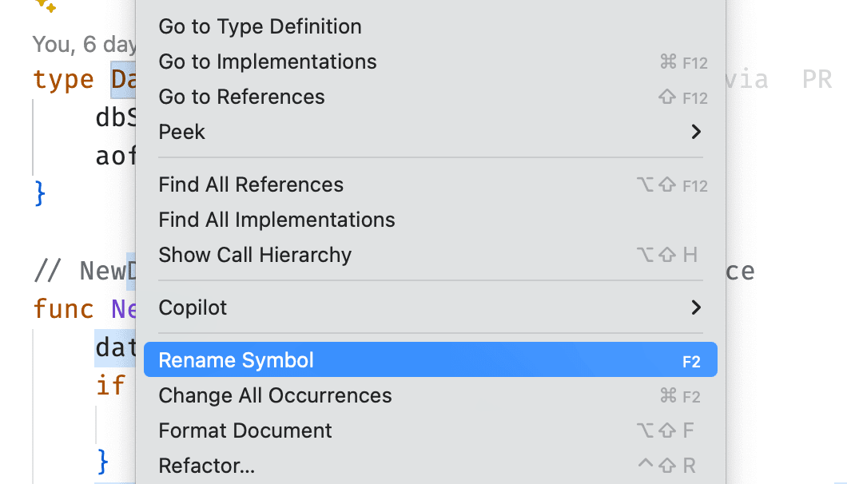Click the closing brace below "aof"
The image size is (847, 484).
click(40, 193)
